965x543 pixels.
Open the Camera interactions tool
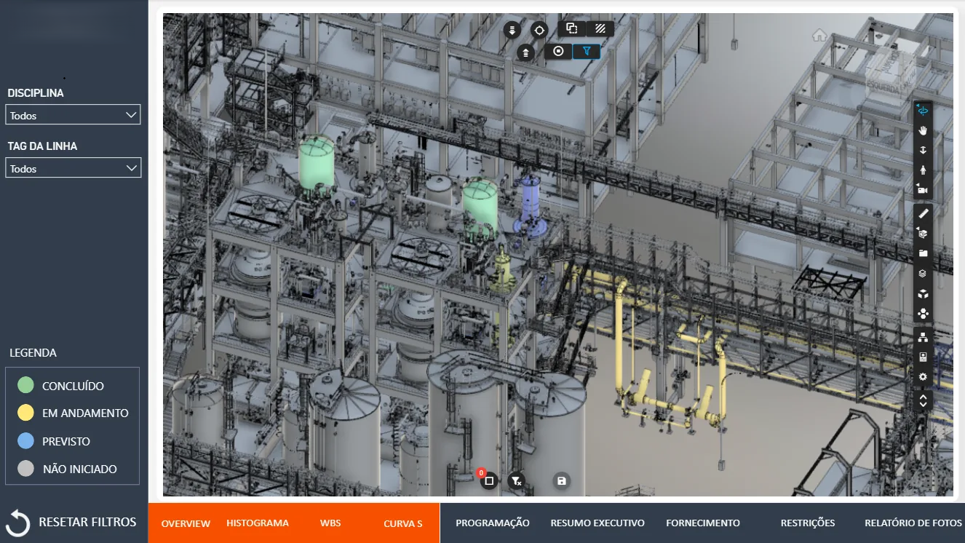coord(923,189)
